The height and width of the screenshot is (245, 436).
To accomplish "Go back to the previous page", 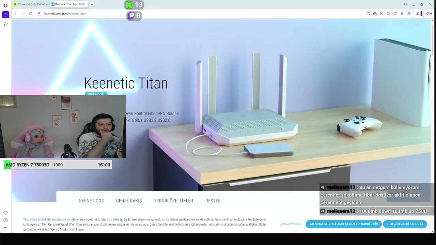I will (16, 14).
